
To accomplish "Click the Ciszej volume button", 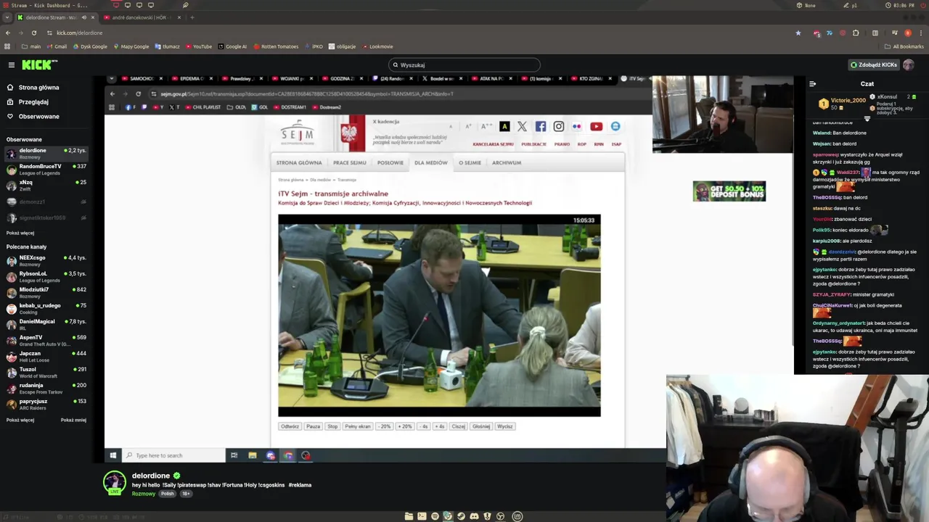I will (x=458, y=426).
